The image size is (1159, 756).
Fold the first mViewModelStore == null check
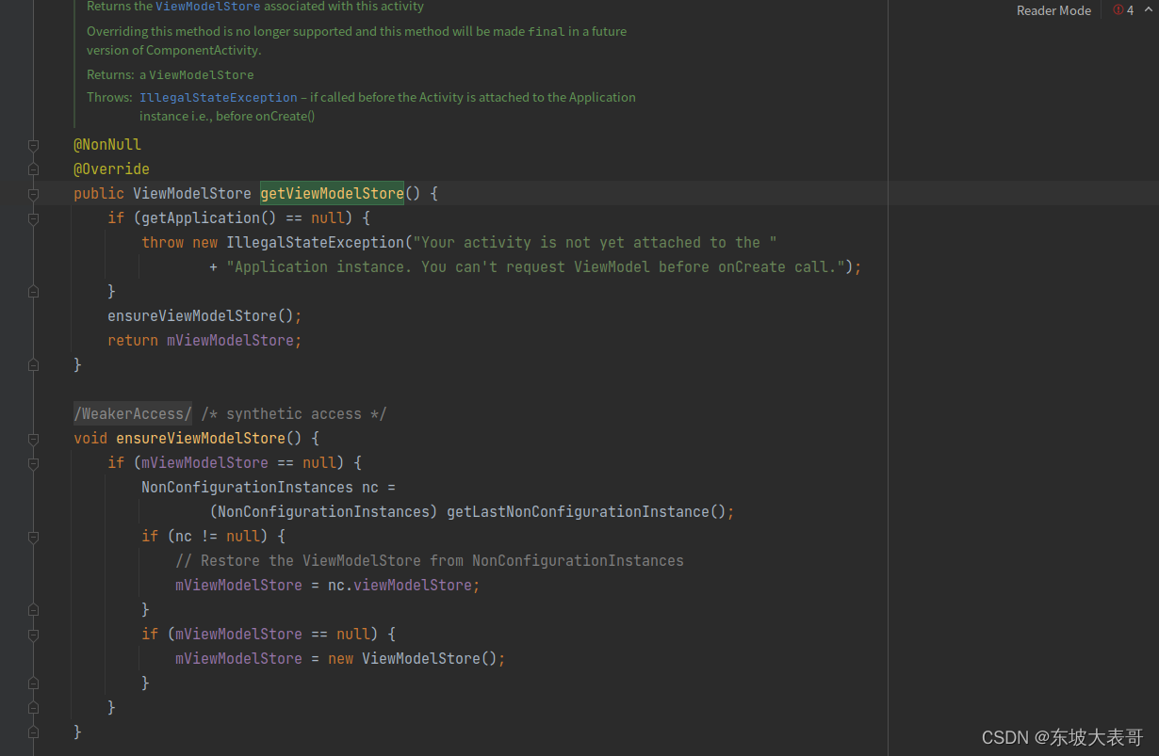(x=33, y=463)
